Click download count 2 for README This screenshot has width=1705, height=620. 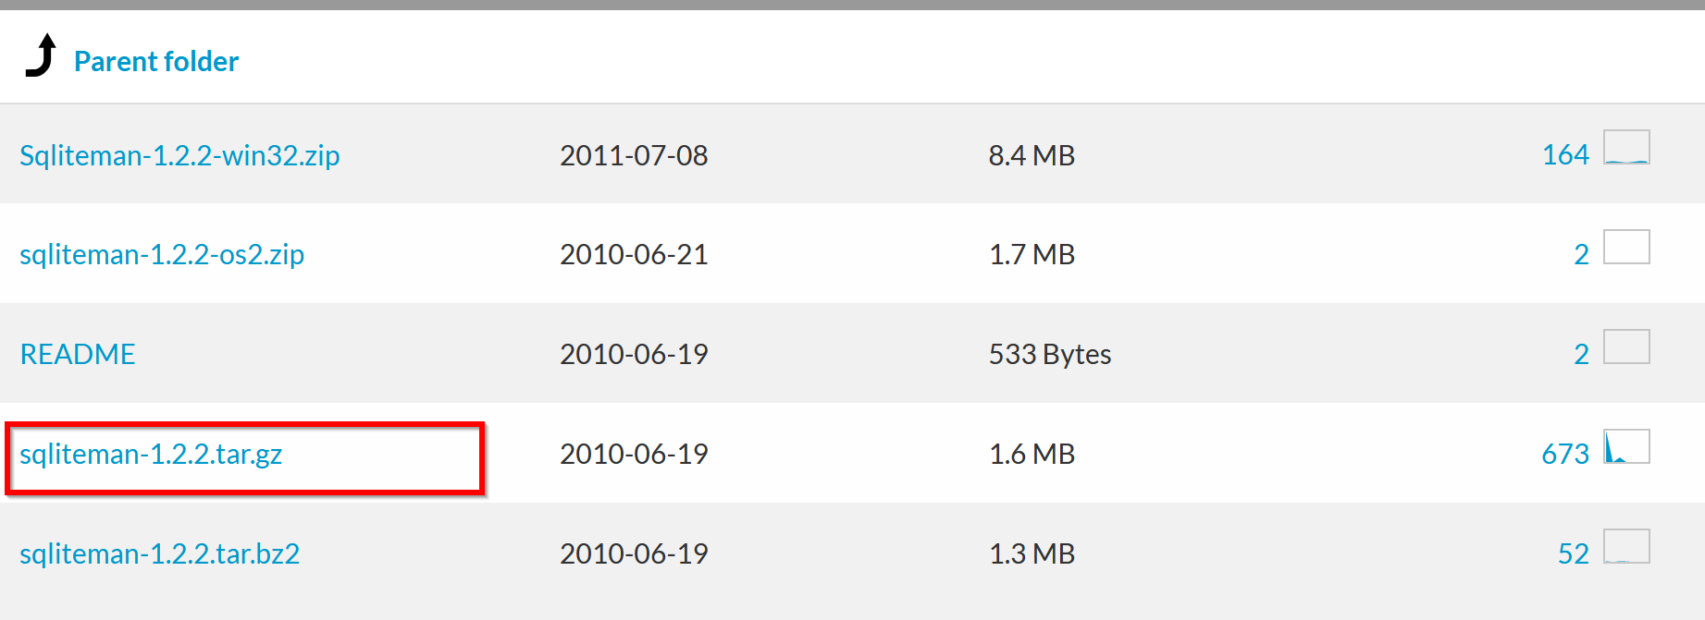coord(1581,354)
